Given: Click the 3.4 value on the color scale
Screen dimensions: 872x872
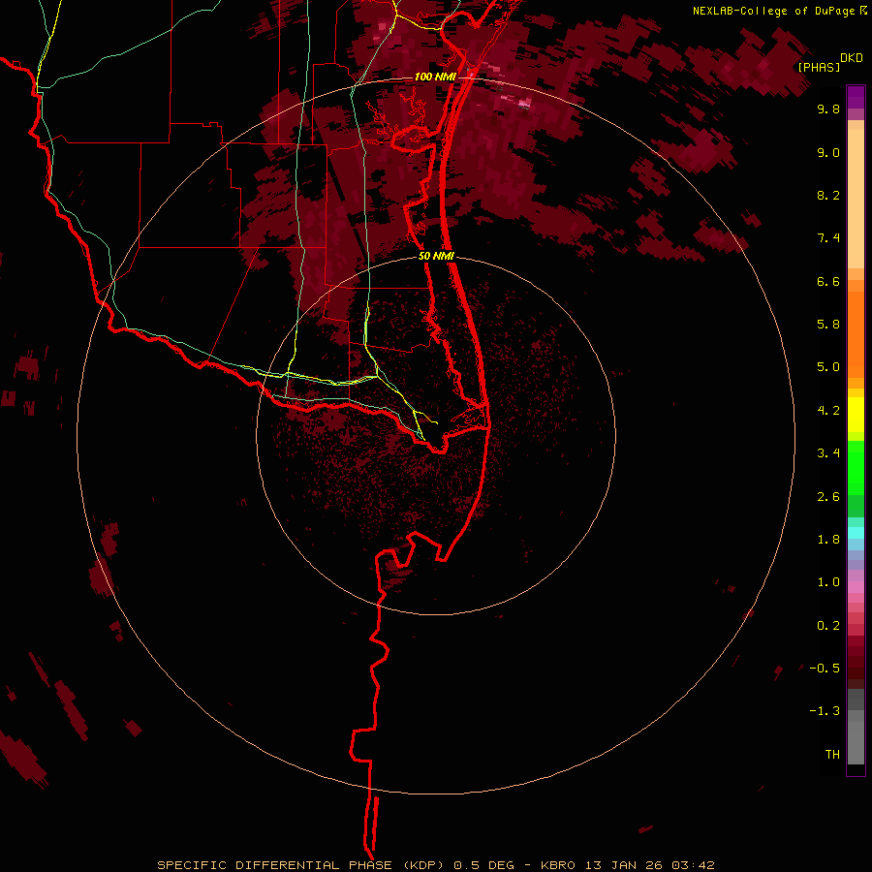Looking at the screenshot, I should (828, 453).
